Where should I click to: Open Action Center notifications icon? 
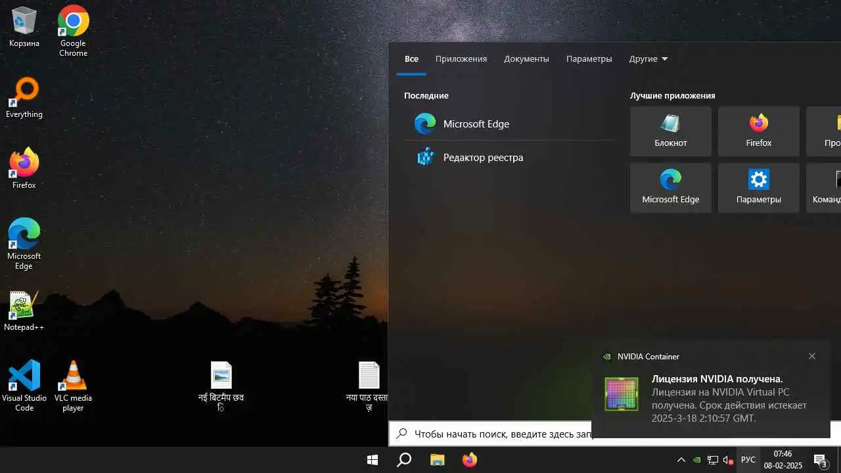pos(821,460)
